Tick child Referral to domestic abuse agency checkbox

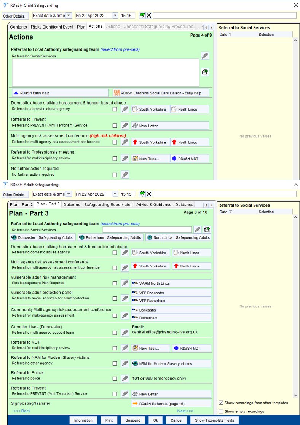pyautogui.click(x=115, y=109)
